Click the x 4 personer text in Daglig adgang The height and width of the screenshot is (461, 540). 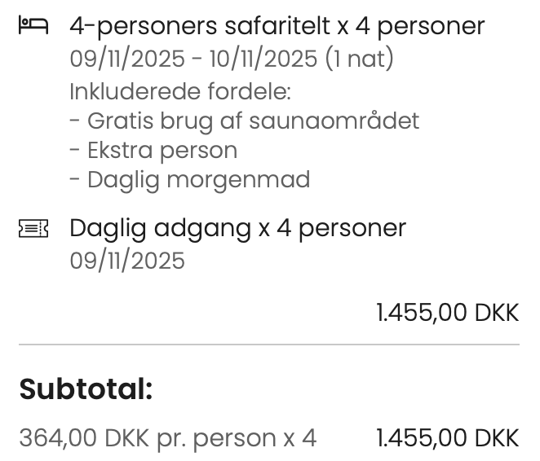332,229
